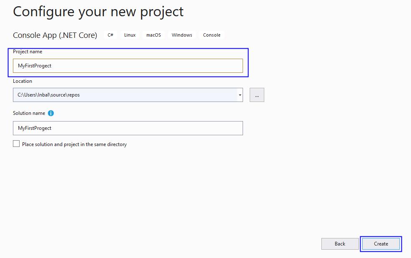
Task: Click the 'Configure your new project' heading
Action: click(98, 12)
